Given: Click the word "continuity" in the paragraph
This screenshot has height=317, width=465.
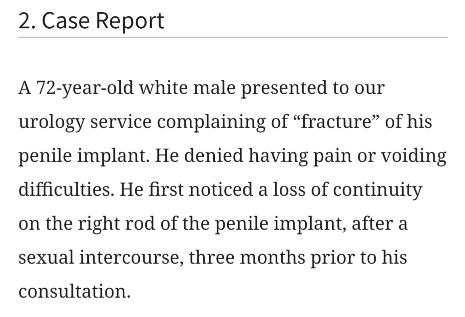Looking at the screenshot, I should [377, 190].
